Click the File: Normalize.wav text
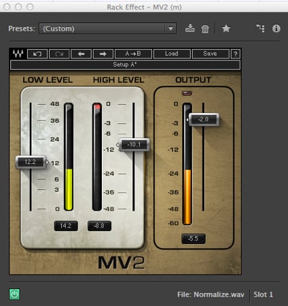The width and height of the screenshot is (288, 306). tap(211, 294)
